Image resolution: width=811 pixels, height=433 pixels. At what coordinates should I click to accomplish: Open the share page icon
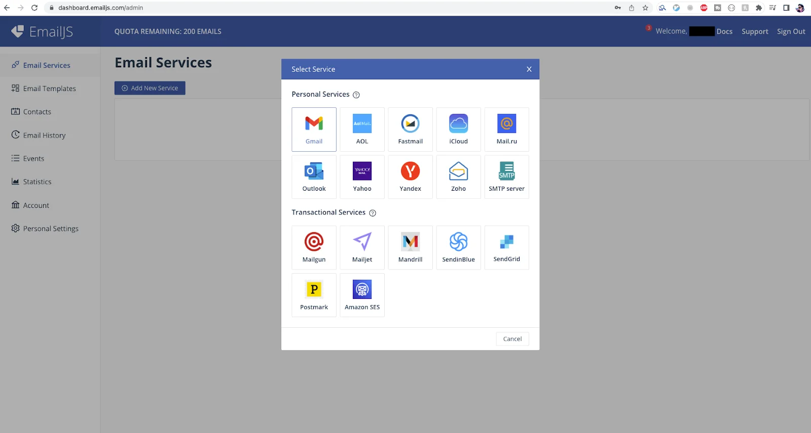pyautogui.click(x=632, y=8)
